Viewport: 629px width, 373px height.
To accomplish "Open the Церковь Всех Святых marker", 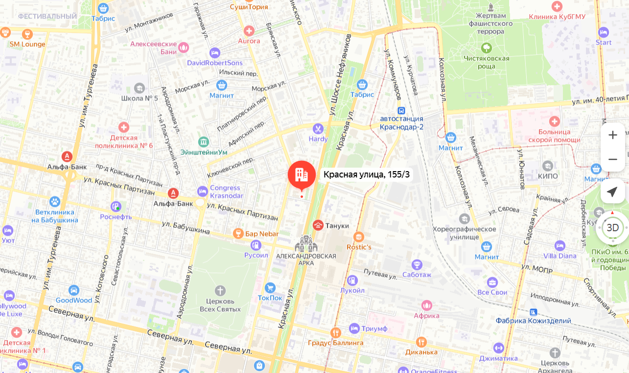I will [x=220, y=290].
